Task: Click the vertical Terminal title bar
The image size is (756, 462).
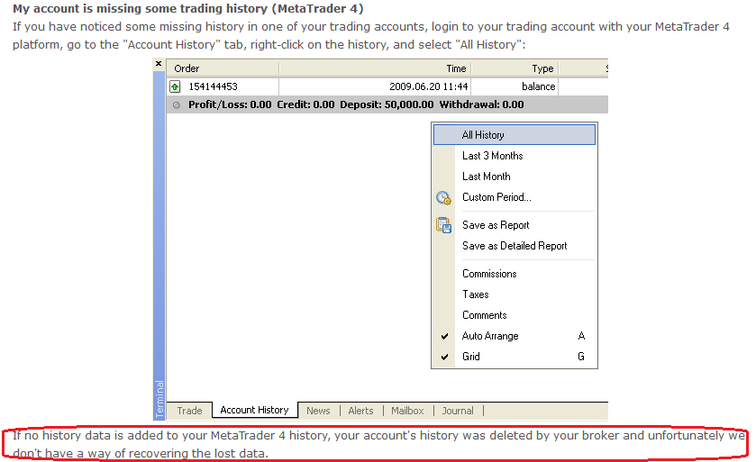Action: point(159,246)
